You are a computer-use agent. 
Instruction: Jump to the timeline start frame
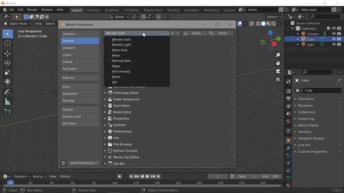point(131,176)
